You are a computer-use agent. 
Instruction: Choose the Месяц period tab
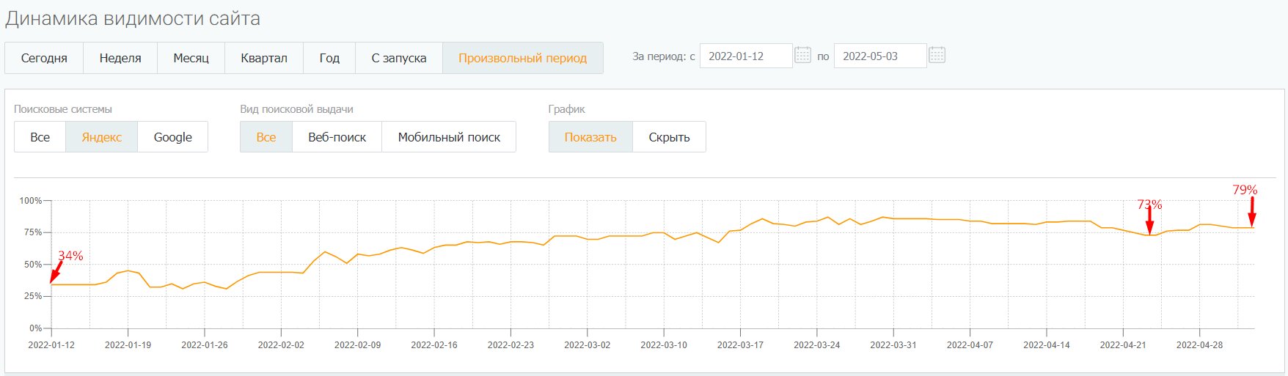191,58
